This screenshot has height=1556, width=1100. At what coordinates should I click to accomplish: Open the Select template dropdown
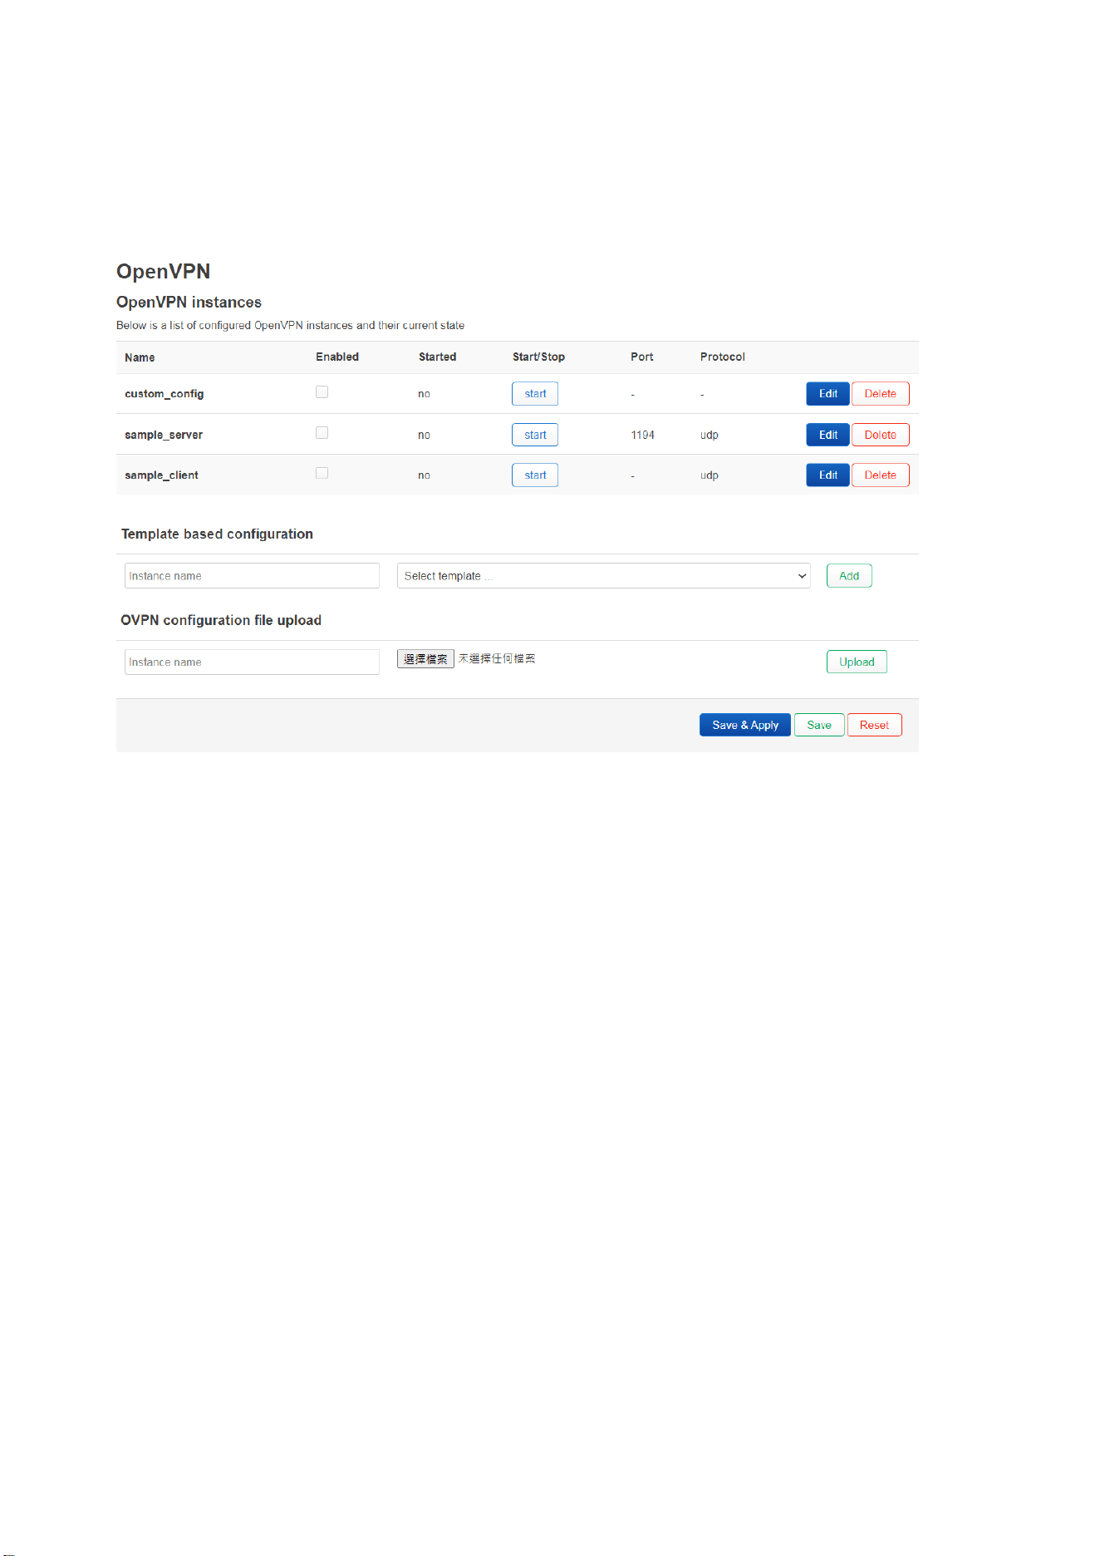(x=604, y=576)
